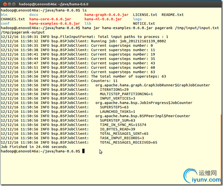
Task: Click the 'LAUNCHED_TASKS=1' value
Action: coord(117,111)
